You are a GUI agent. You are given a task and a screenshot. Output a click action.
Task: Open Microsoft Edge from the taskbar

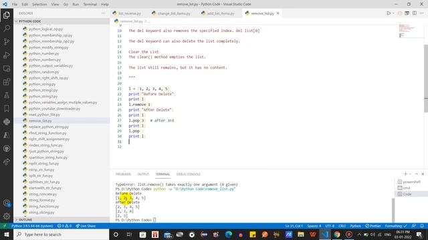[x=229, y=234]
